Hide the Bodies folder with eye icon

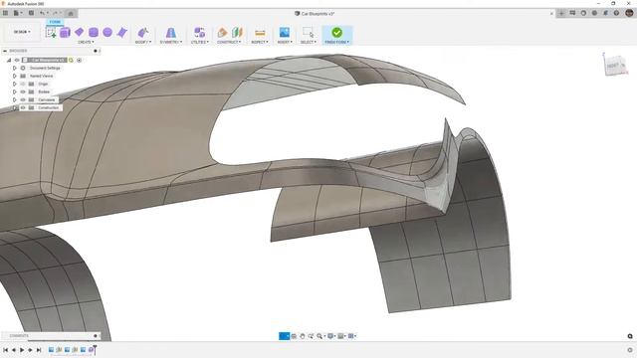click(x=23, y=91)
